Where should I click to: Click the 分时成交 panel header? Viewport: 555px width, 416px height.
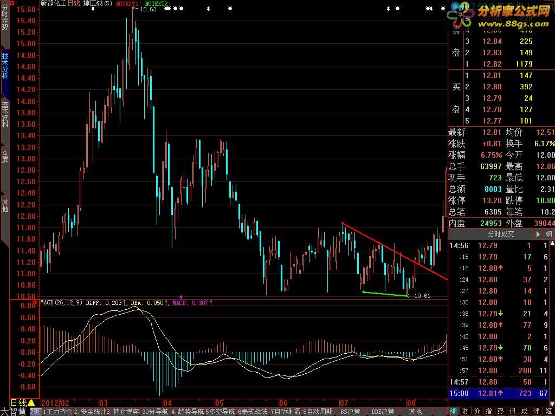pyautogui.click(x=501, y=234)
